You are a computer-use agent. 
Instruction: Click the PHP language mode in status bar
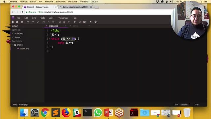pyautogui.click(x=196, y=105)
